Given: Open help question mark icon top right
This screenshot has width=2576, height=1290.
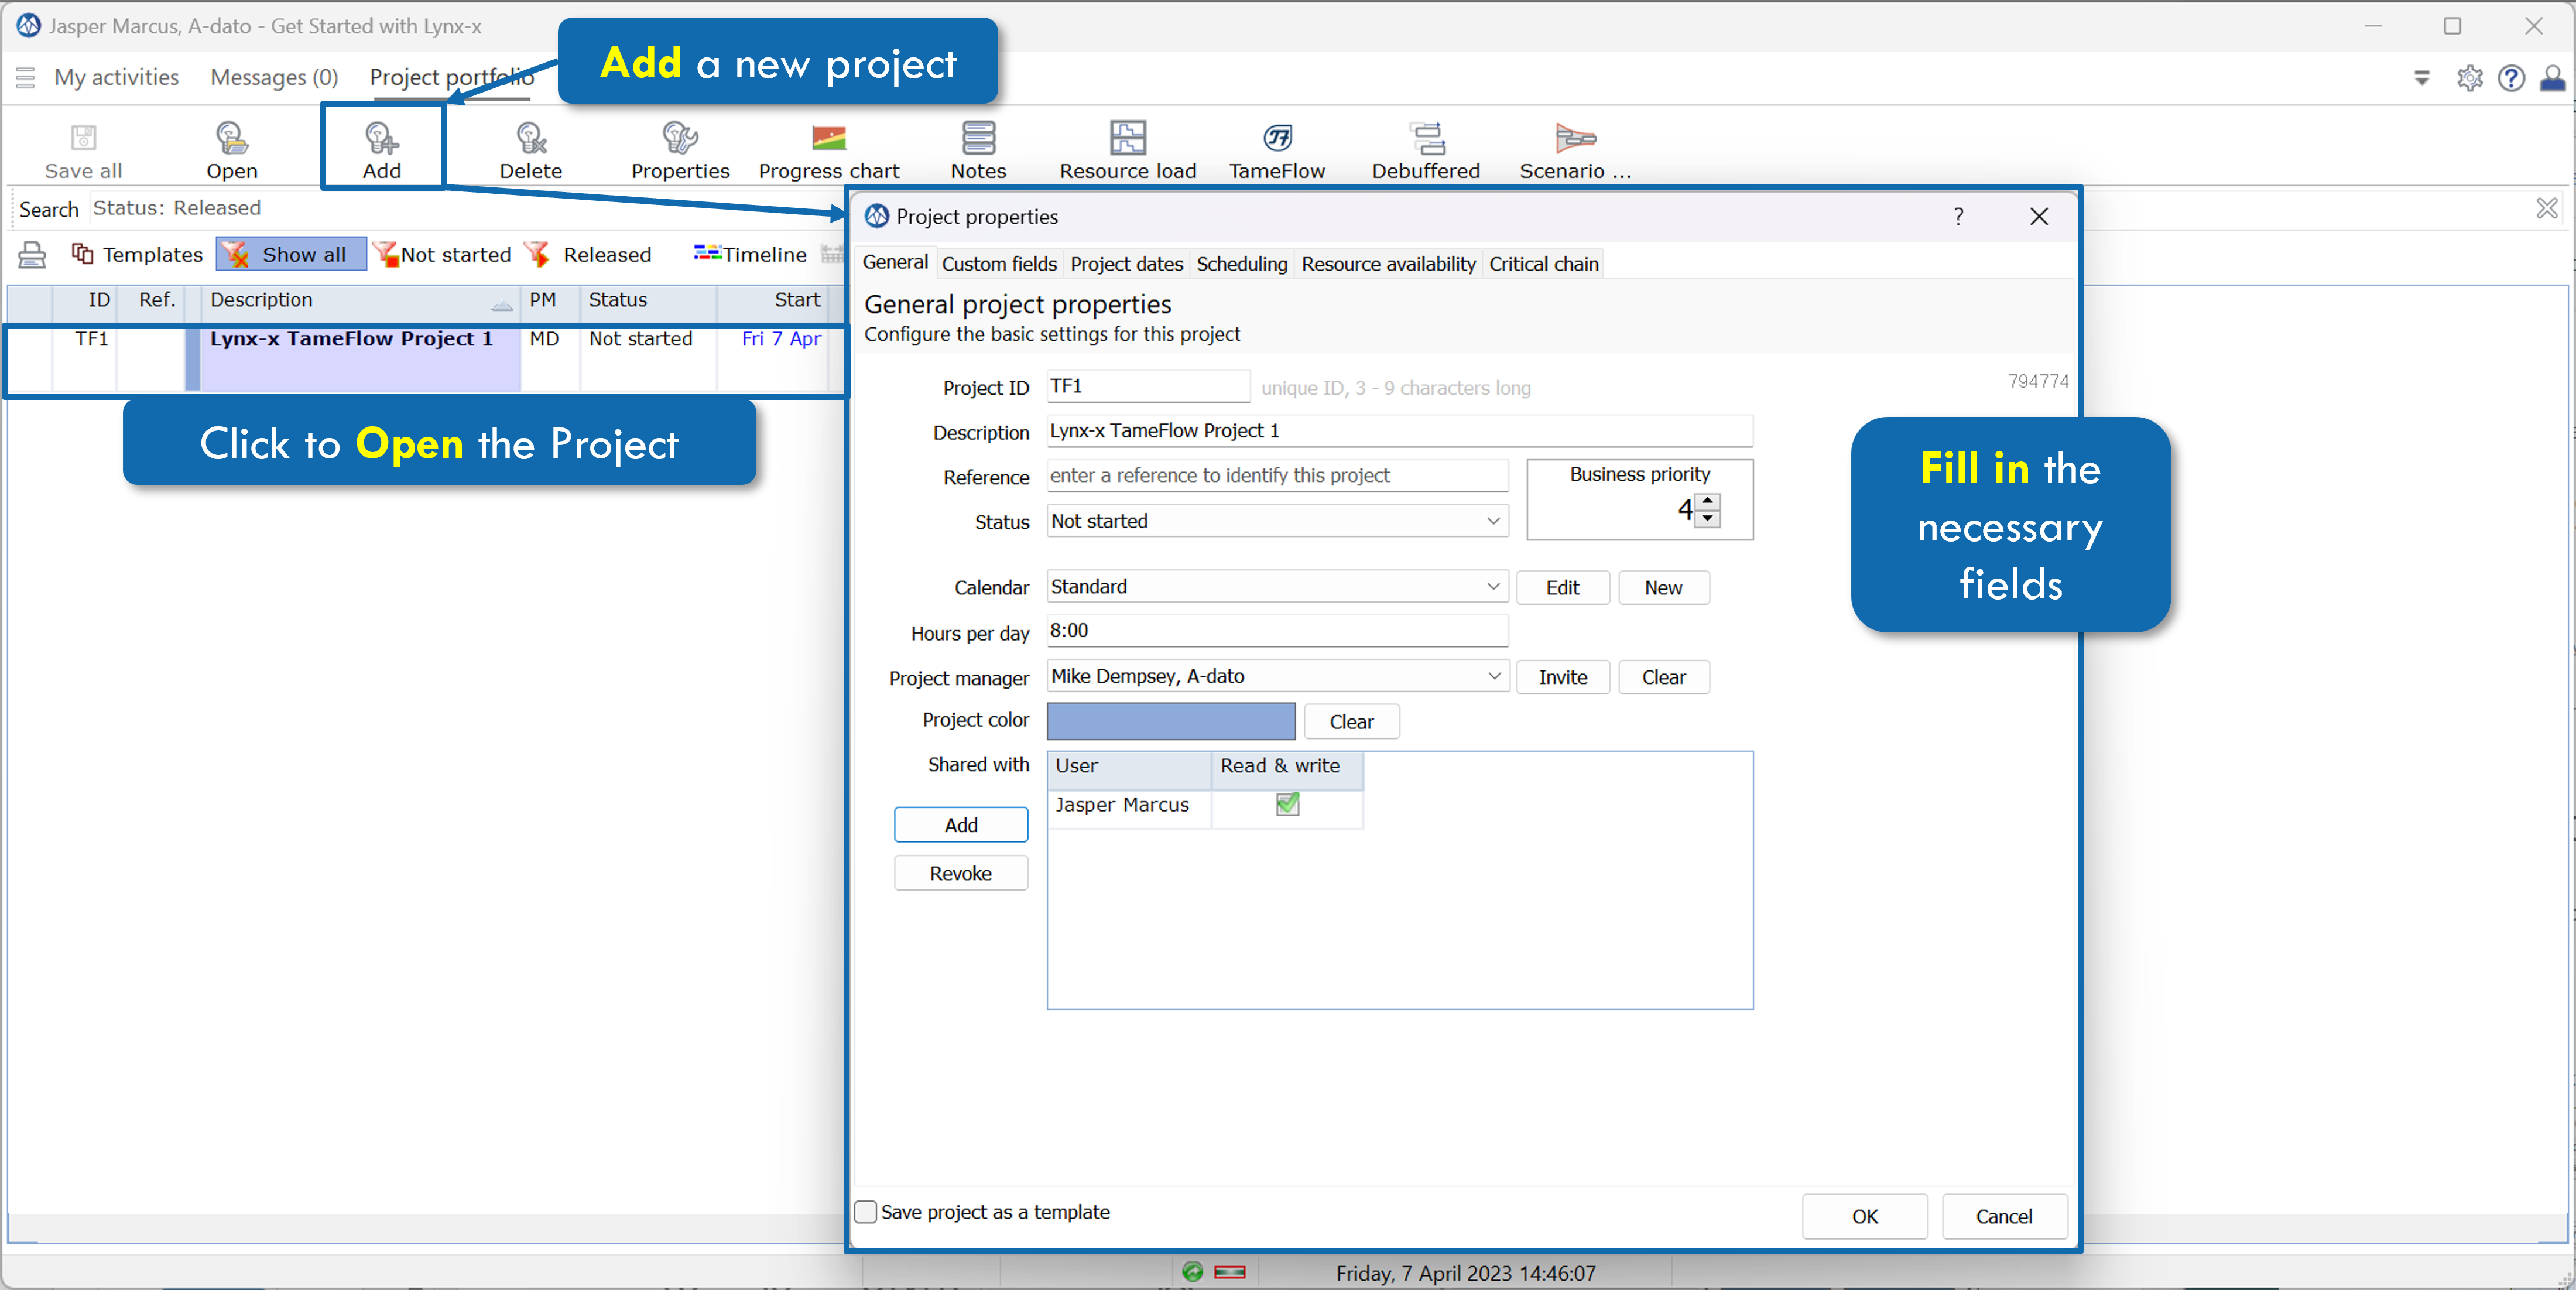Looking at the screenshot, I should coord(2511,77).
